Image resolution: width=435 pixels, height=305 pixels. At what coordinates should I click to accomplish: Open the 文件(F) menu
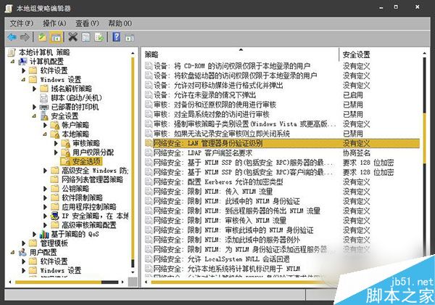(x=22, y=23)
